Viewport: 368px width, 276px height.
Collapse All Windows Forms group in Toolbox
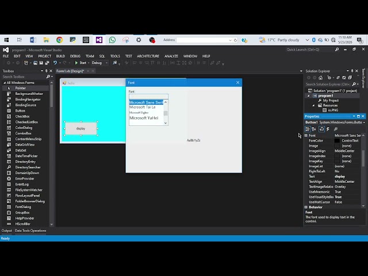click(5, 83)
